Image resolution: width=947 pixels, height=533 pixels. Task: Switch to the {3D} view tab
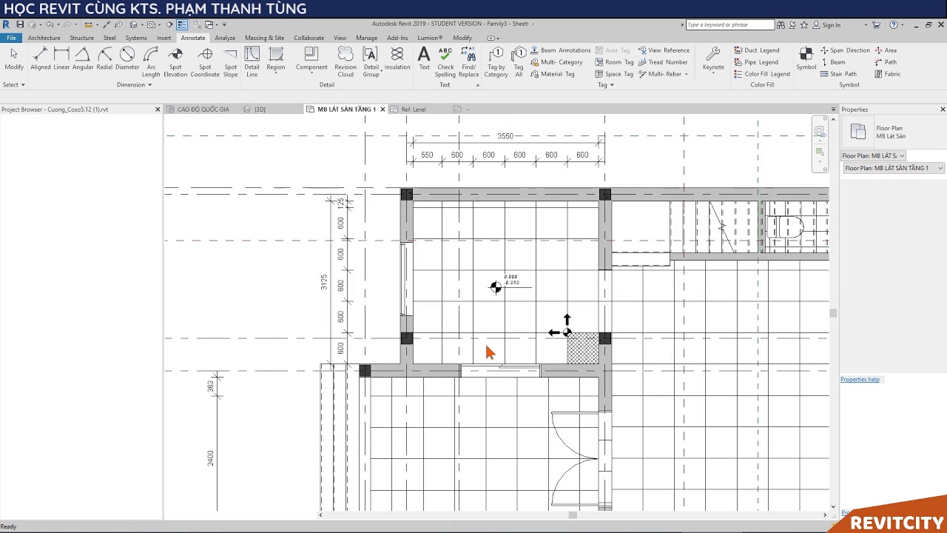[260, 110]
